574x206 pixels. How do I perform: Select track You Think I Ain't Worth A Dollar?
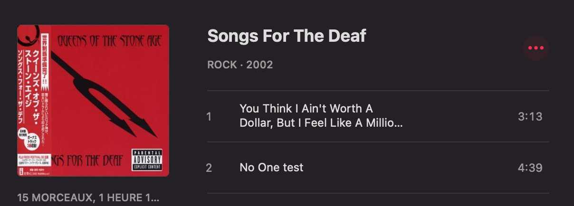point(378,116)
